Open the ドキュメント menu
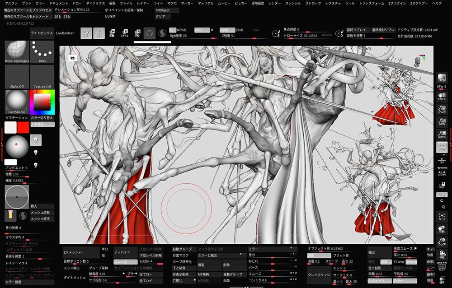Screen dimensions: 452x288 coord(58,3)
